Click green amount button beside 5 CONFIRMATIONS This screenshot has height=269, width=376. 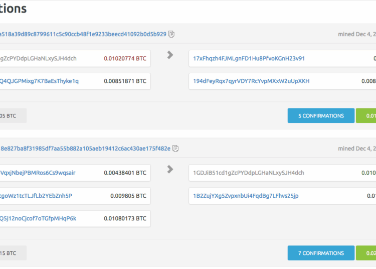[366, 116]
